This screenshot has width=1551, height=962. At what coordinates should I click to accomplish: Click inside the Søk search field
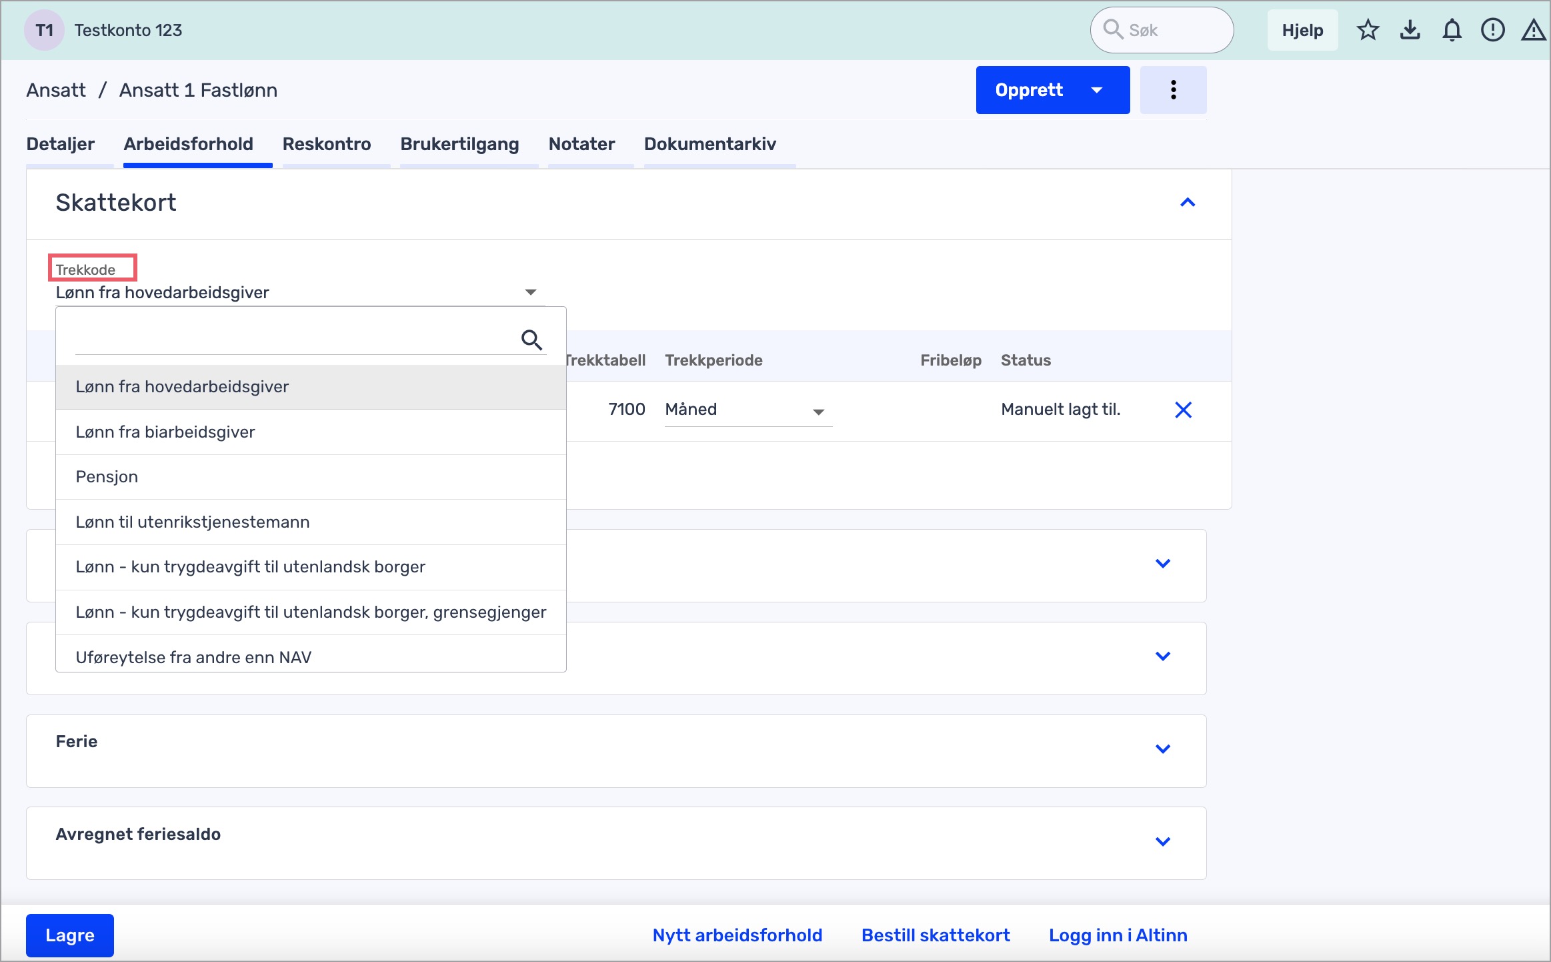1162,30
